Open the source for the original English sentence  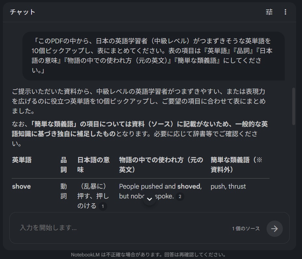(180, 196)
